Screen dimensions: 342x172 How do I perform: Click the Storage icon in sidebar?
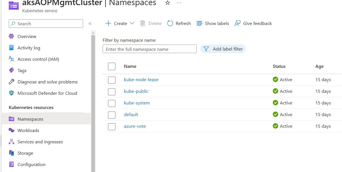(11, 153)
